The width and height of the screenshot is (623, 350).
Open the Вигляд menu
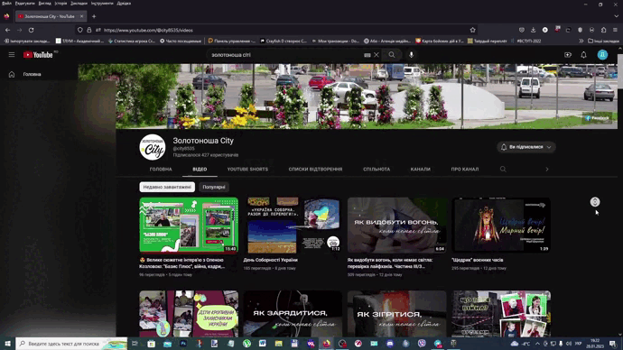click(44, 4)
